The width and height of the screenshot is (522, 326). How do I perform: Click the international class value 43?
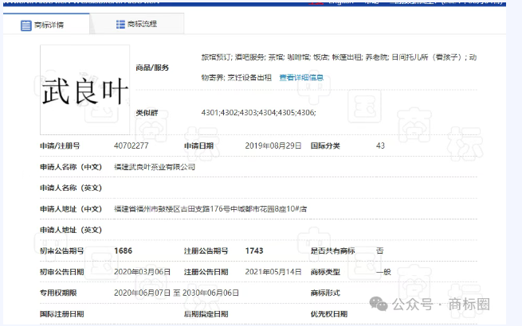coord(380,146)
